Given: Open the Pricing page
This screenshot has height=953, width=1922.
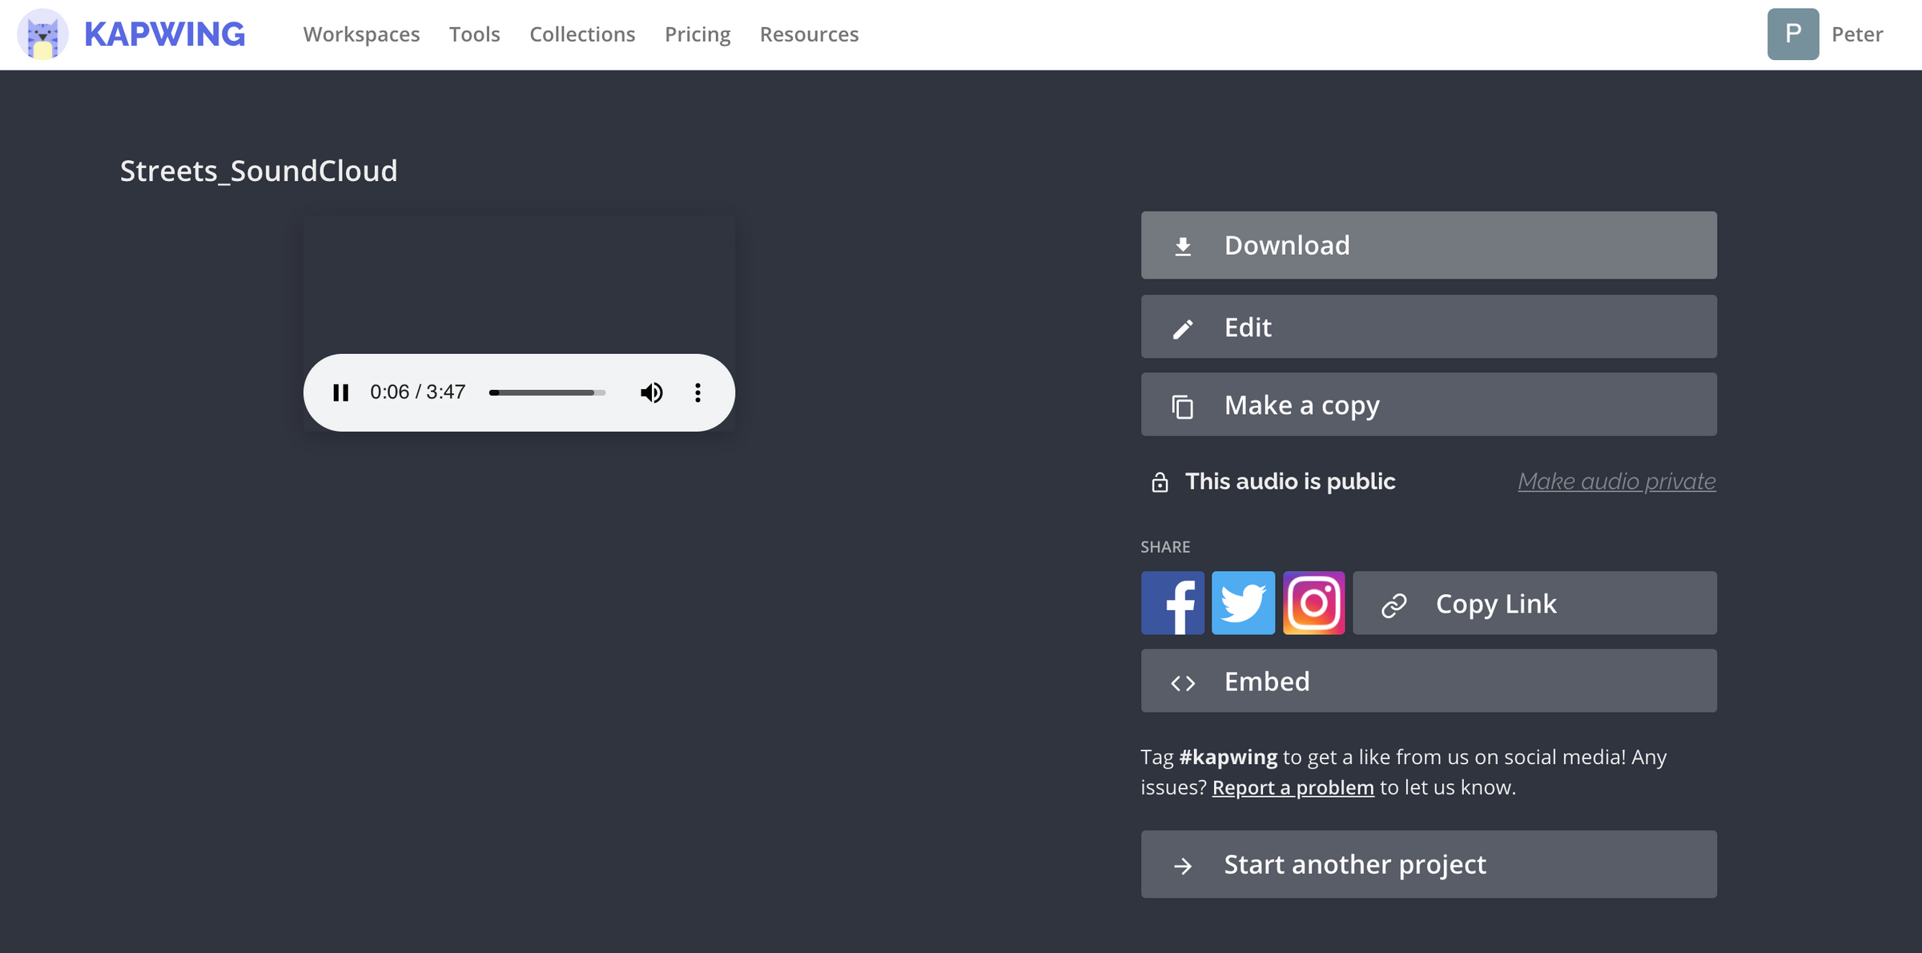Looking at the screenshot, I should [697, 34].
